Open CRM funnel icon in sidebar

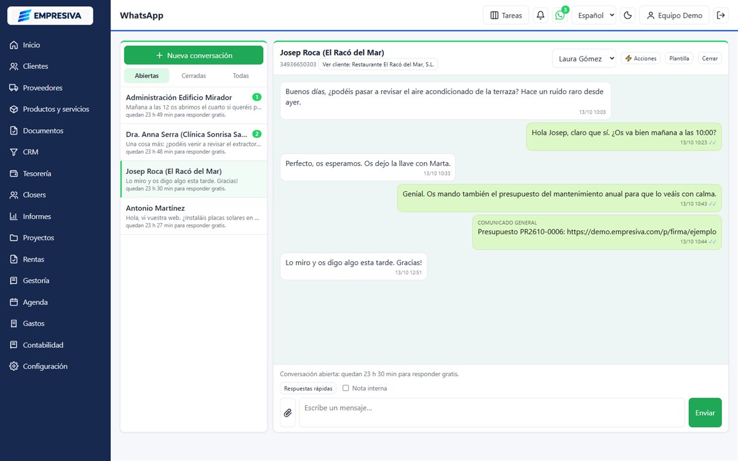pyautogui.click(x=14, y=152)
